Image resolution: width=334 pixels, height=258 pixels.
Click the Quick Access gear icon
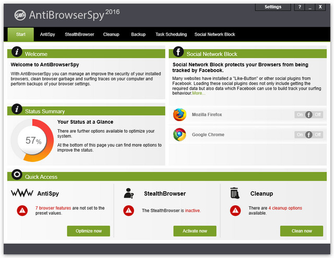(17, 174)
